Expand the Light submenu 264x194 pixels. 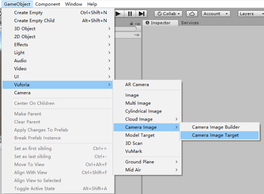pyautogui.click(x=58, y=53)
